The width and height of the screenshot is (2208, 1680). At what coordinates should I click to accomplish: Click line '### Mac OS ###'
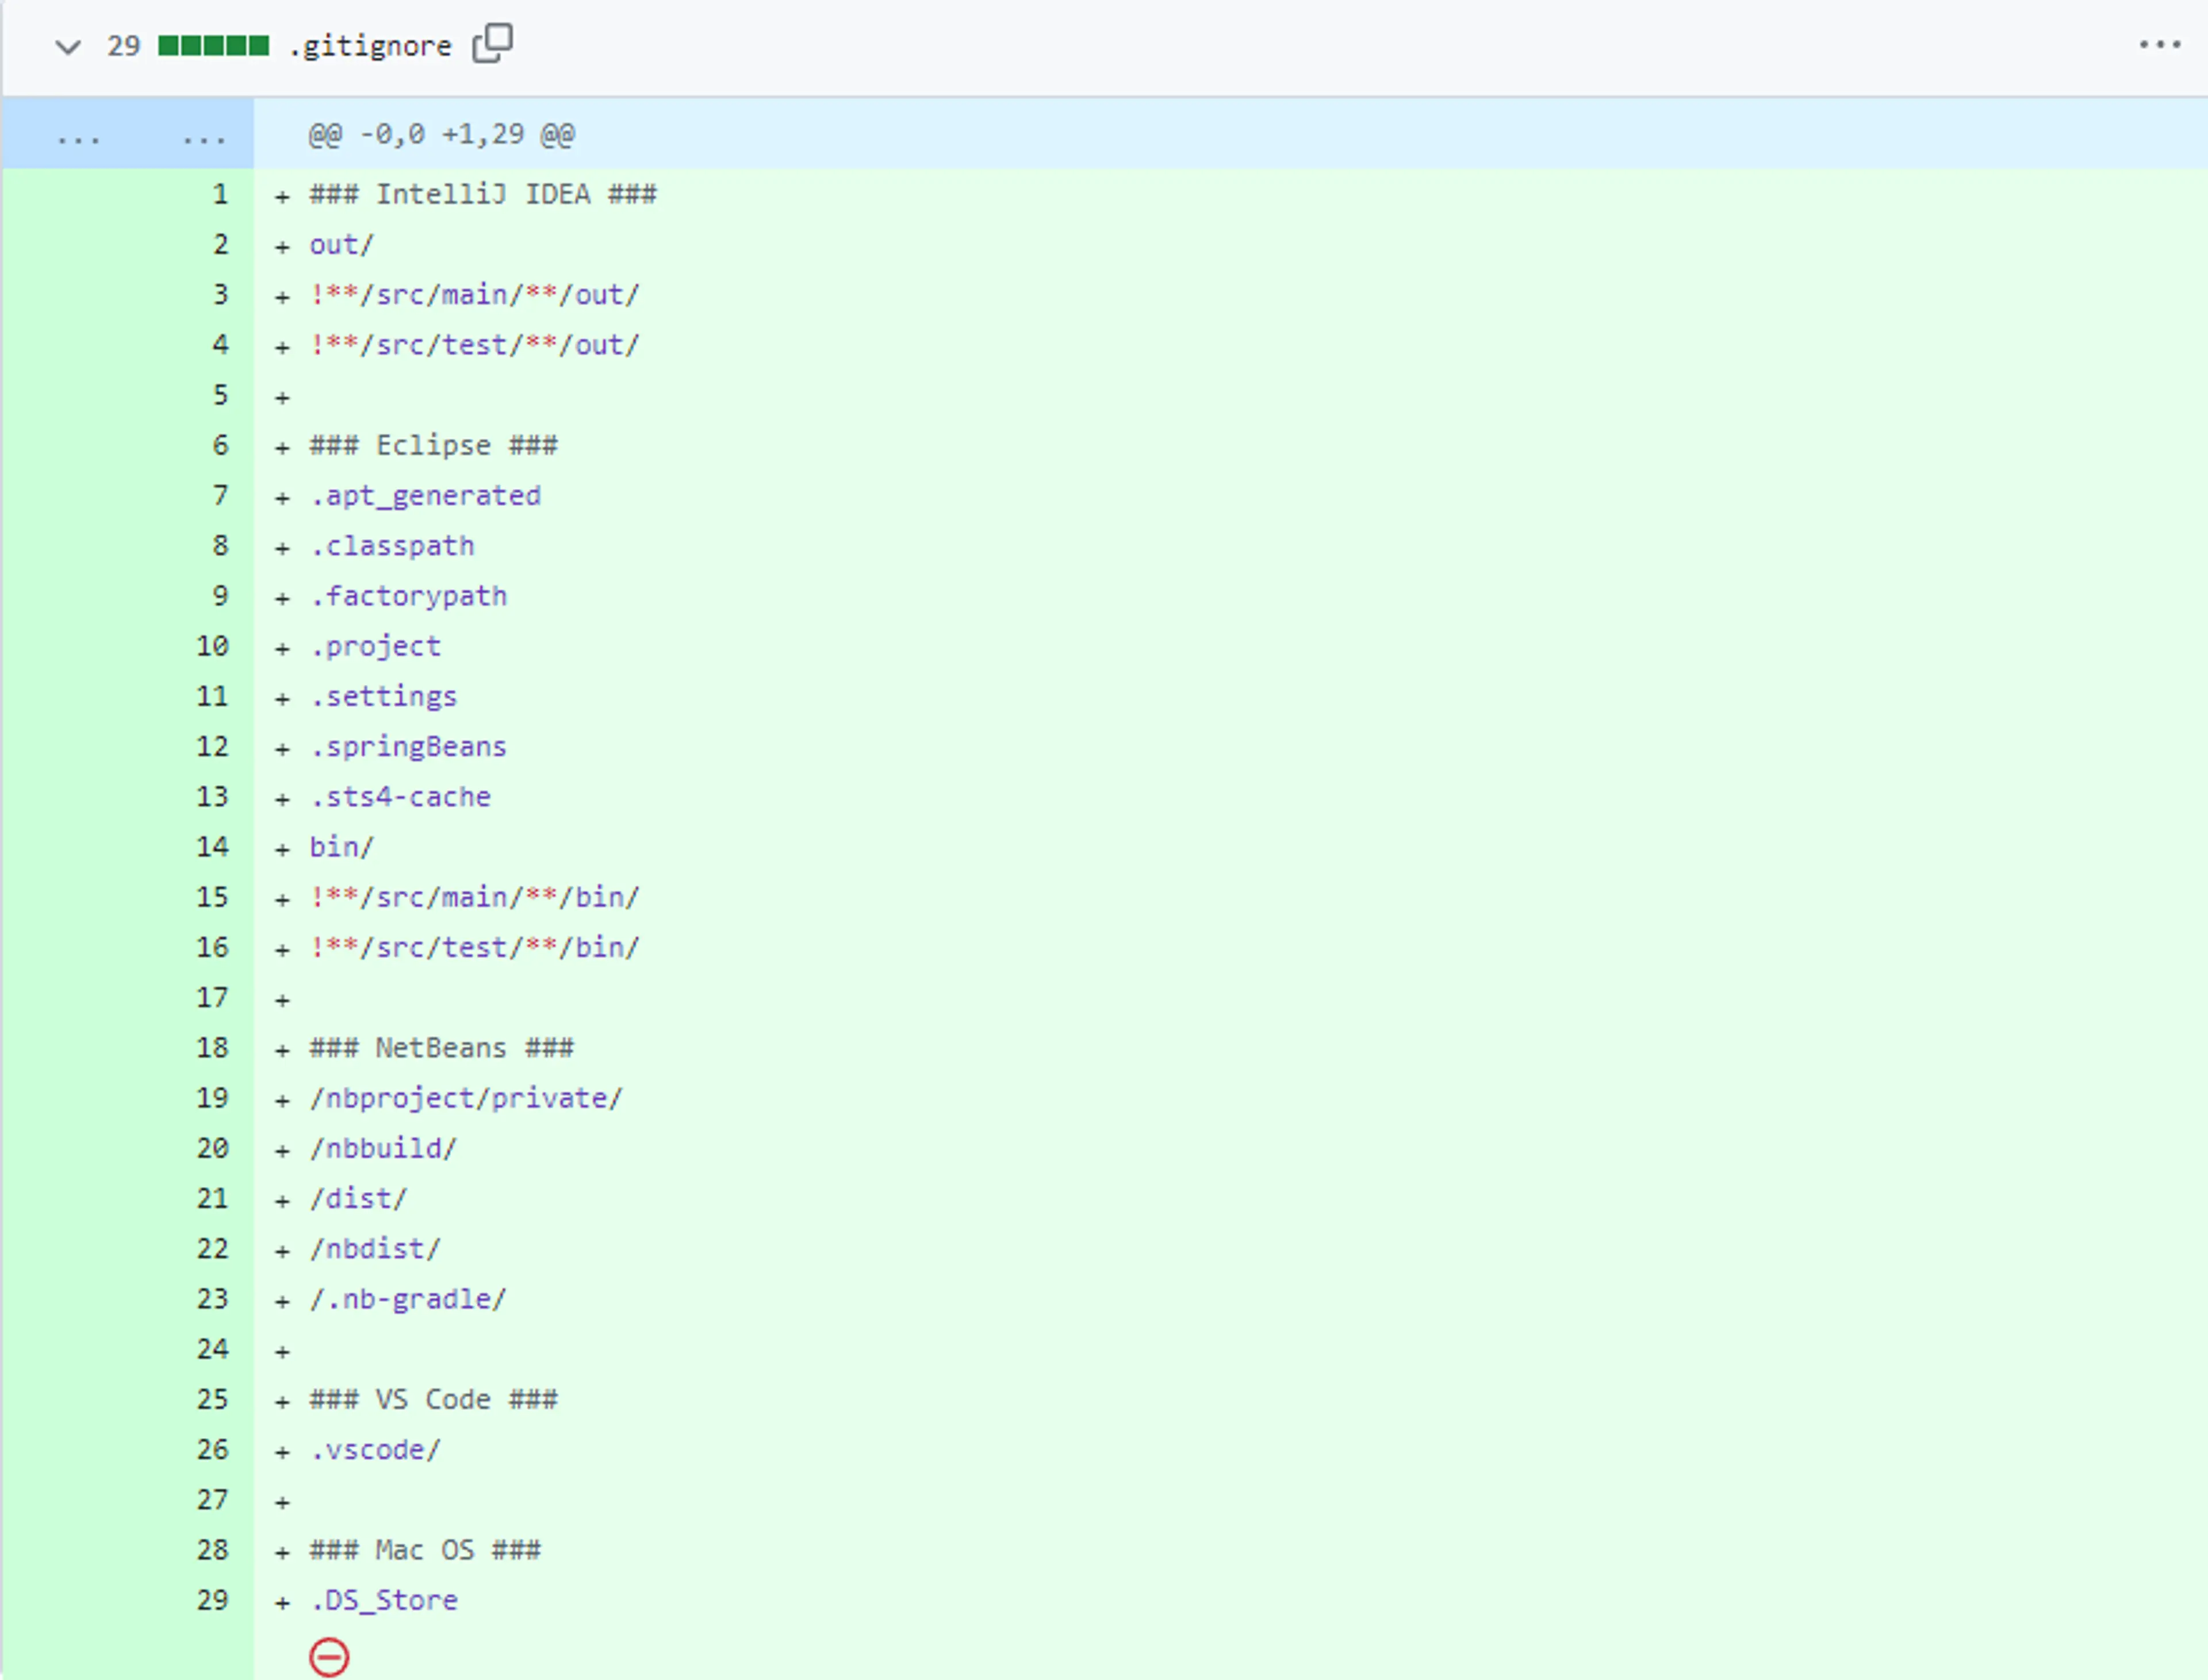(x=425, y=1550)
